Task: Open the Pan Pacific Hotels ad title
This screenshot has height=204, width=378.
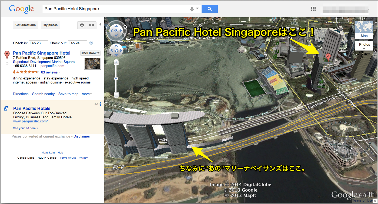Action: click(32, 108)
